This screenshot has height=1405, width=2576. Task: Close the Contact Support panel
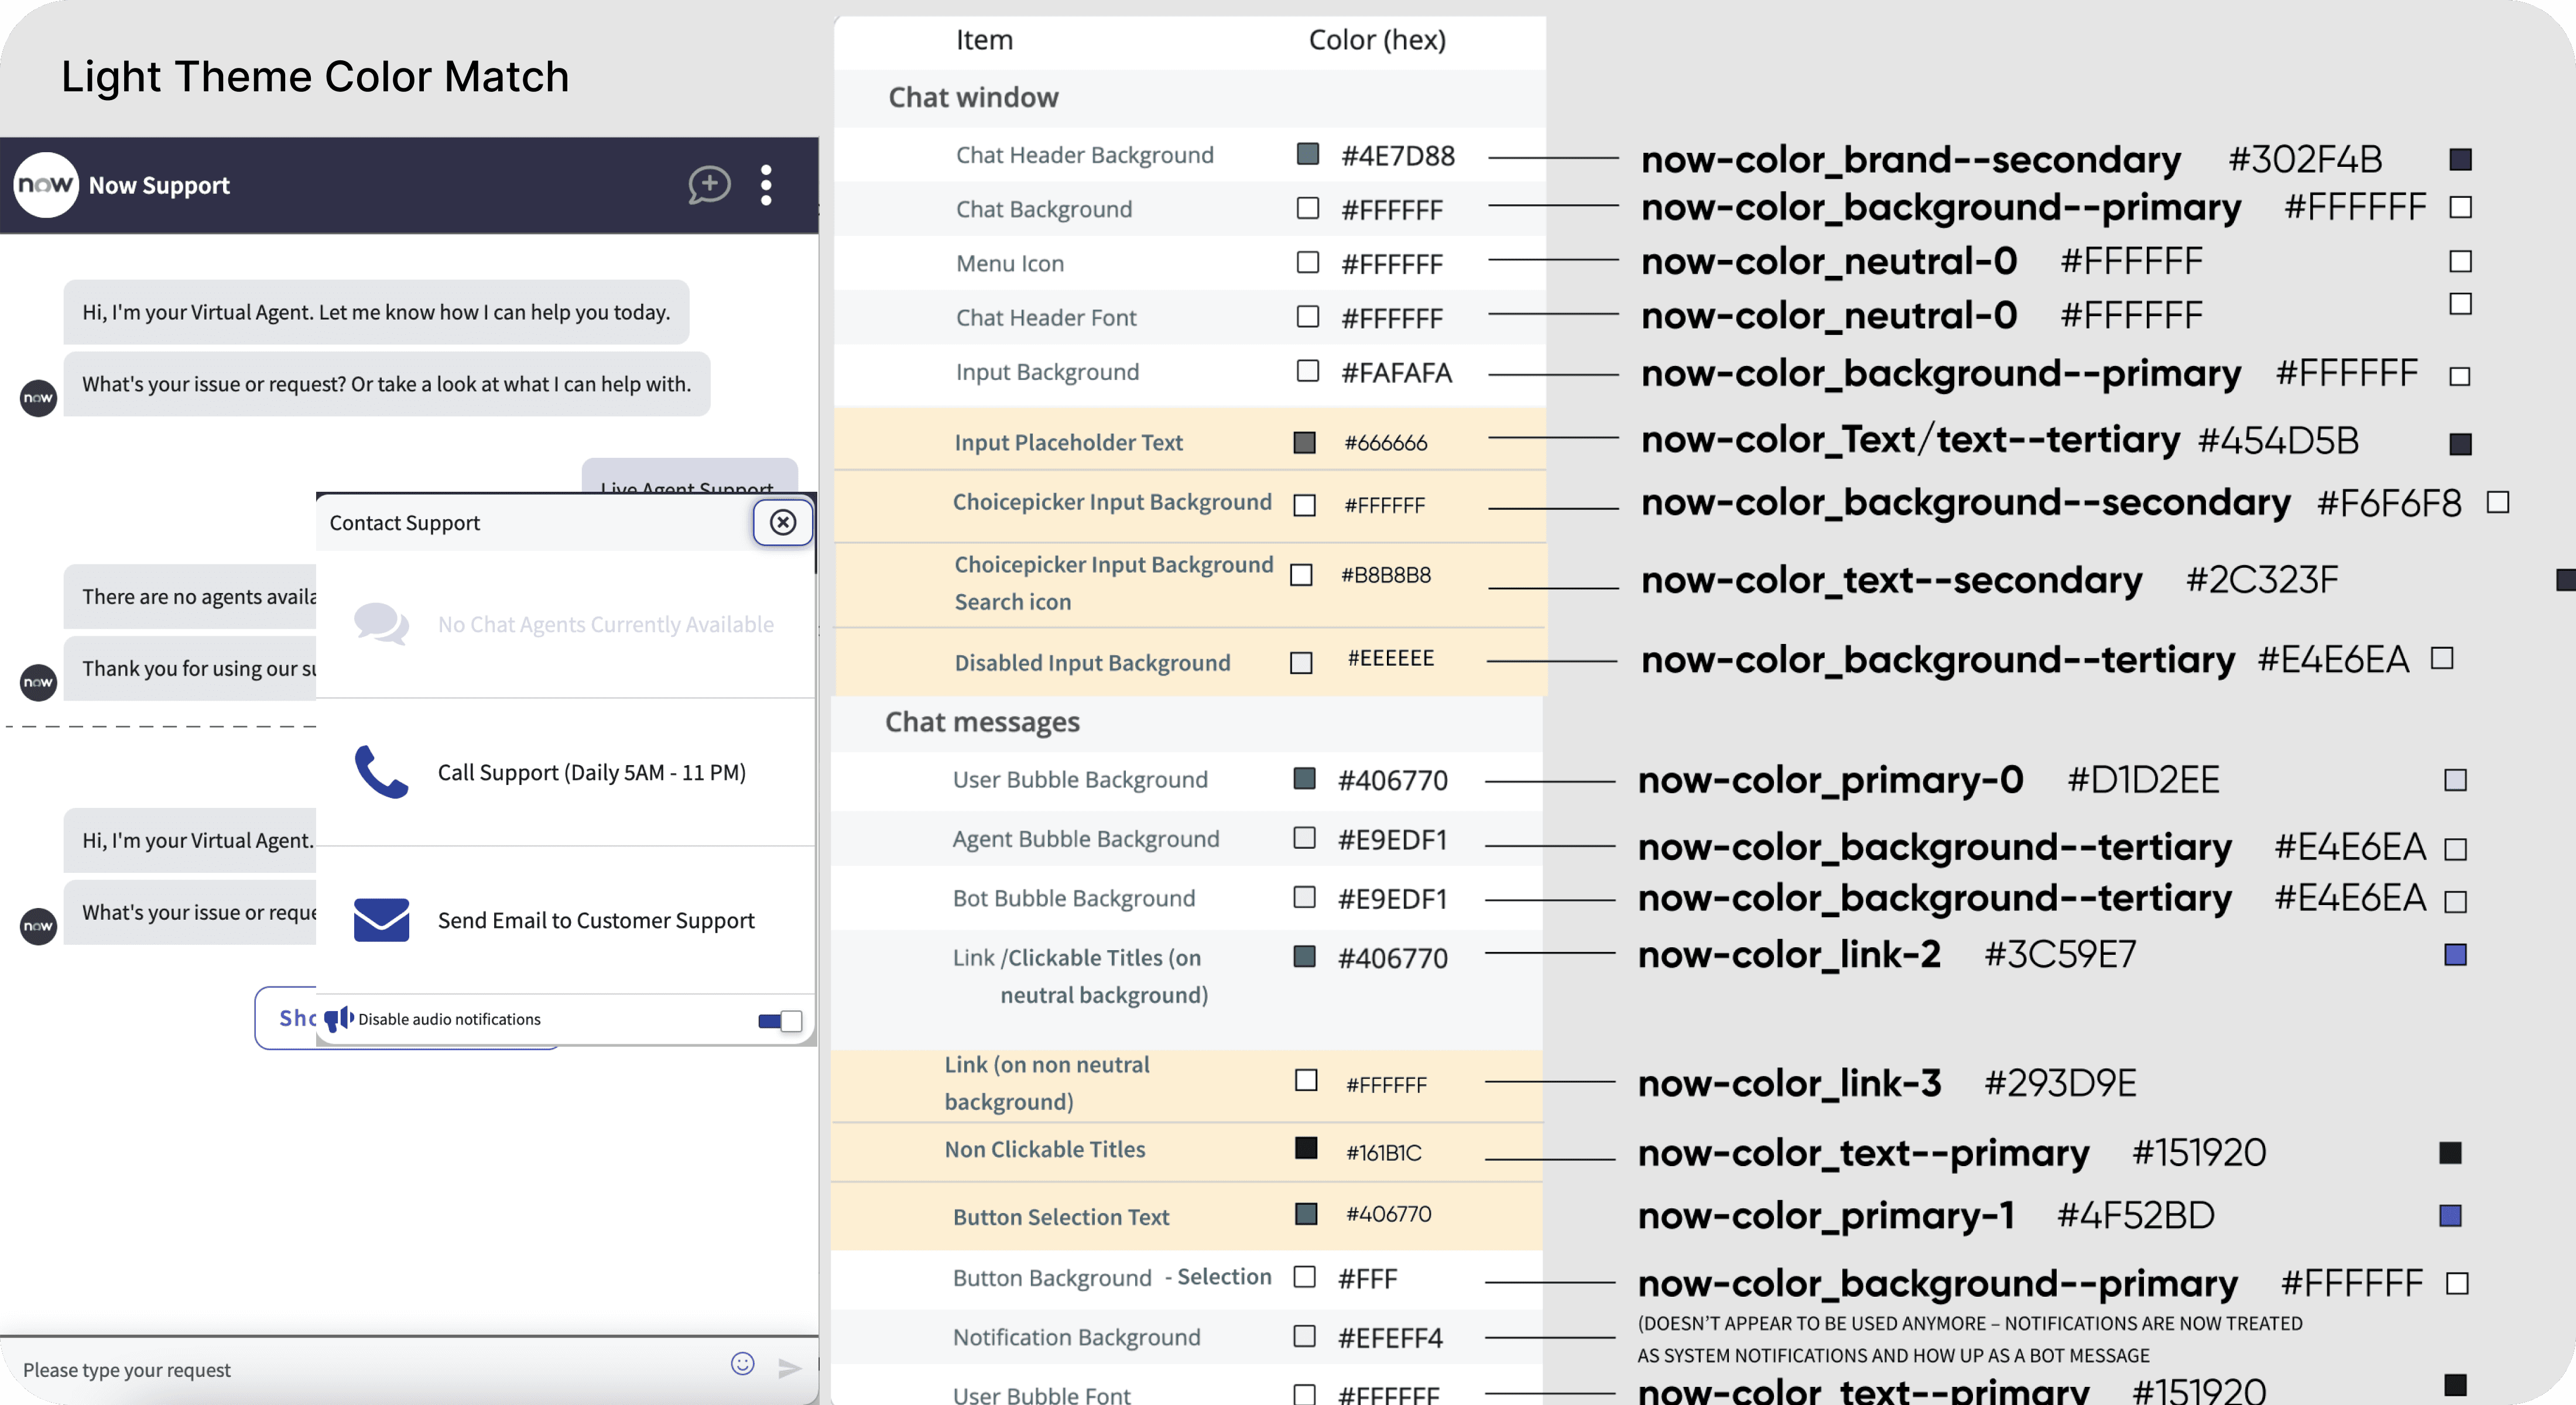[x=783, y=522]
